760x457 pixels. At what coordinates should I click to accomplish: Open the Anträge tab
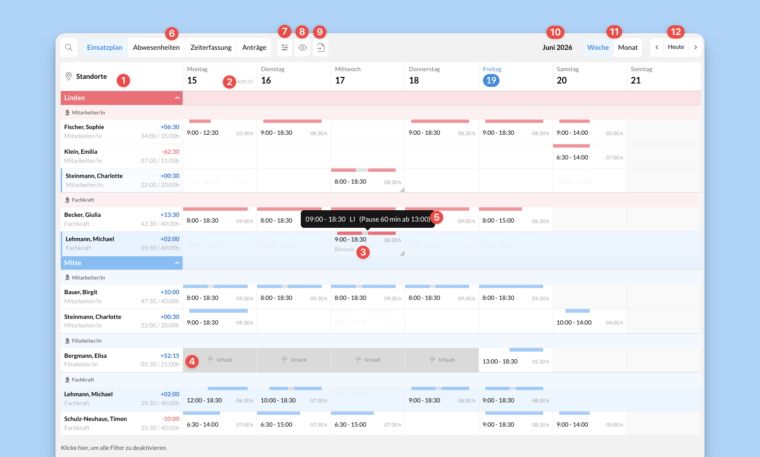point(254,47)
